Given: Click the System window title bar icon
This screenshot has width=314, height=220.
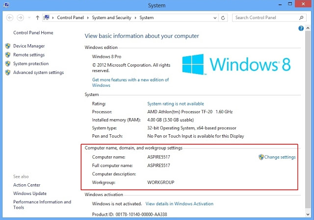Looking at the screenshot, I should pyautogui.click(x=6, y=4).
